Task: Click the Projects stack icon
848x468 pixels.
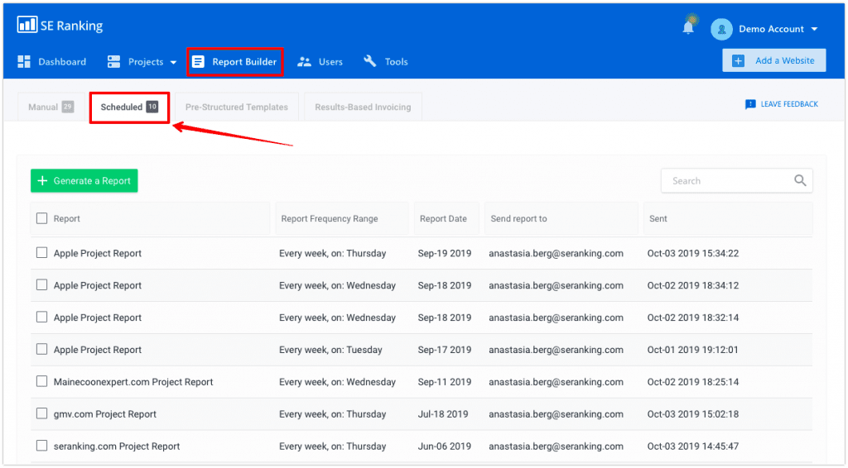Action: (113, 61)
